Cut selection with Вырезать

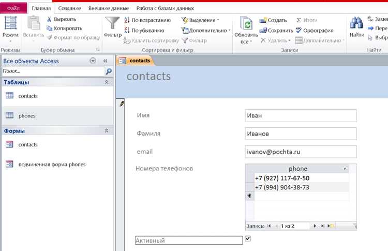(x=62, y=19)
